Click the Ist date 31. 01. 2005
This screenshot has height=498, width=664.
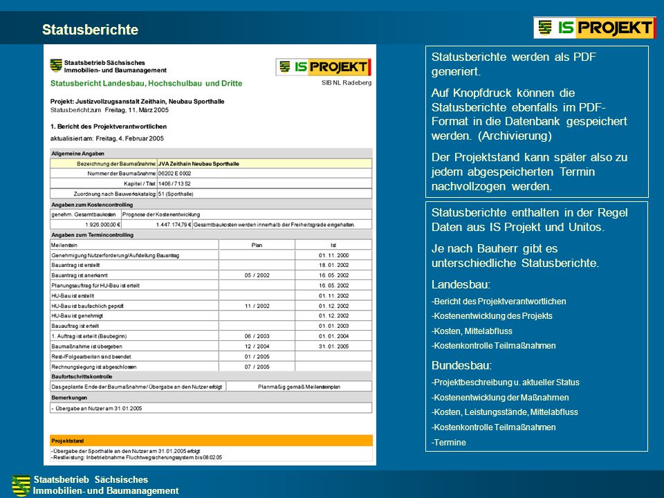pos(333,347)
